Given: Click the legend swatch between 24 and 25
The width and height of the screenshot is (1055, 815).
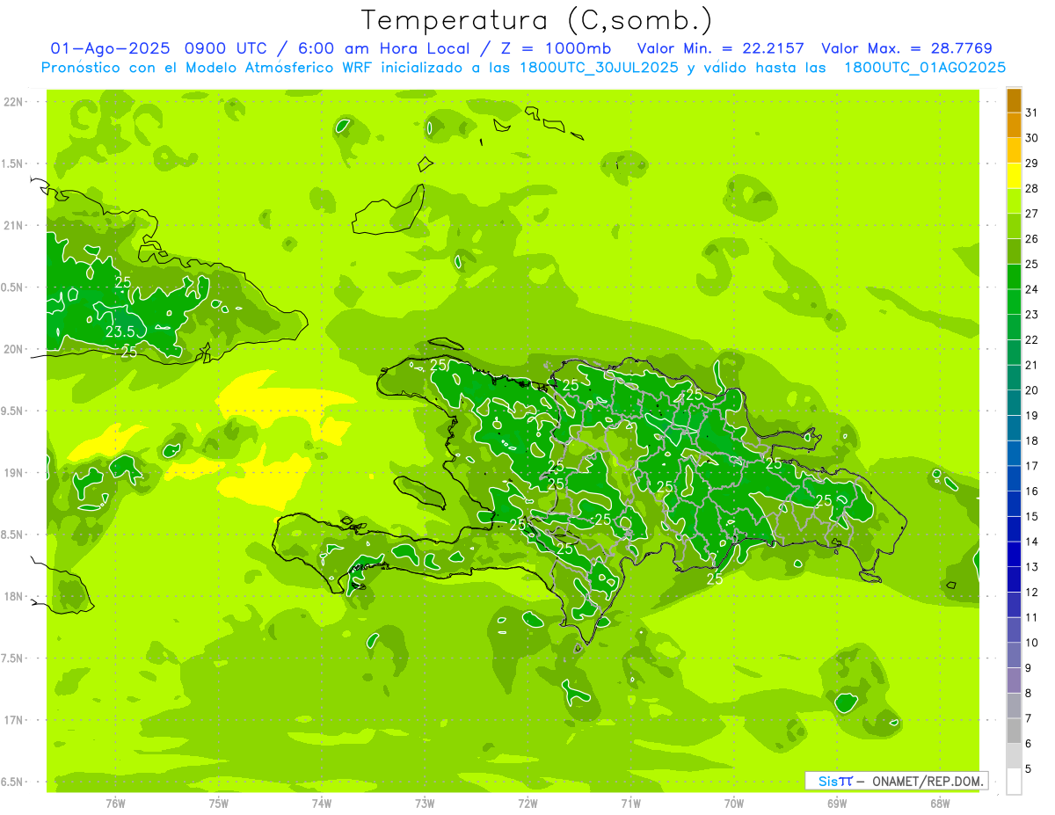Looking at the screenshot, I should click(x=1014, y=277).
